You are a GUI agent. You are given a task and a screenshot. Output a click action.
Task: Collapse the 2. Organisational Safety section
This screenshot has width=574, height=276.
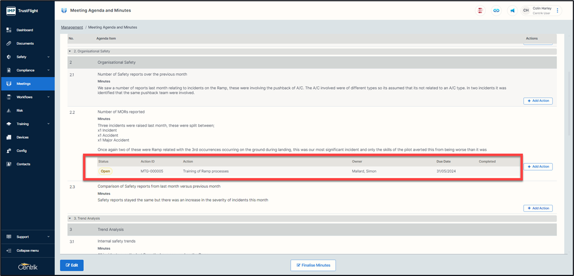(70, 51)
